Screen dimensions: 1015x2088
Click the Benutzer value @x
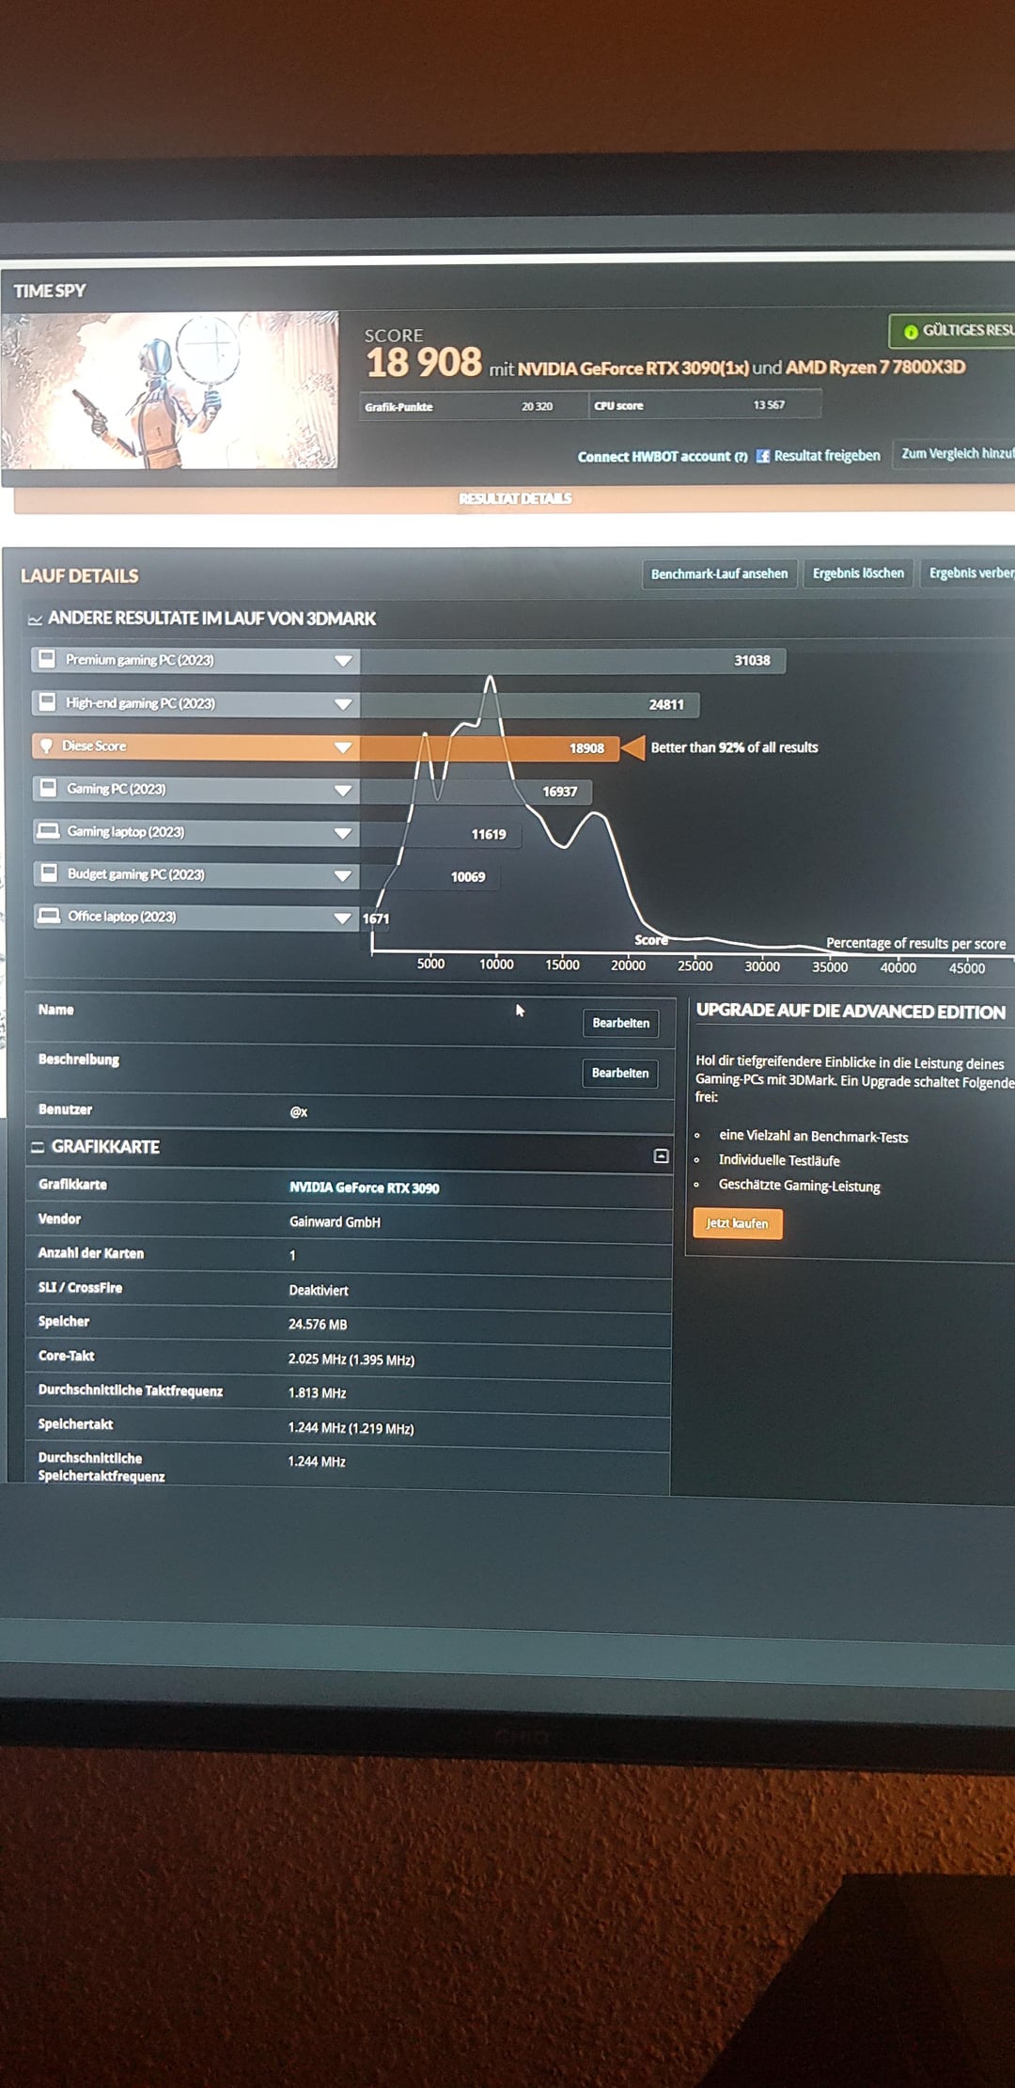click(x=299, y=1111)
